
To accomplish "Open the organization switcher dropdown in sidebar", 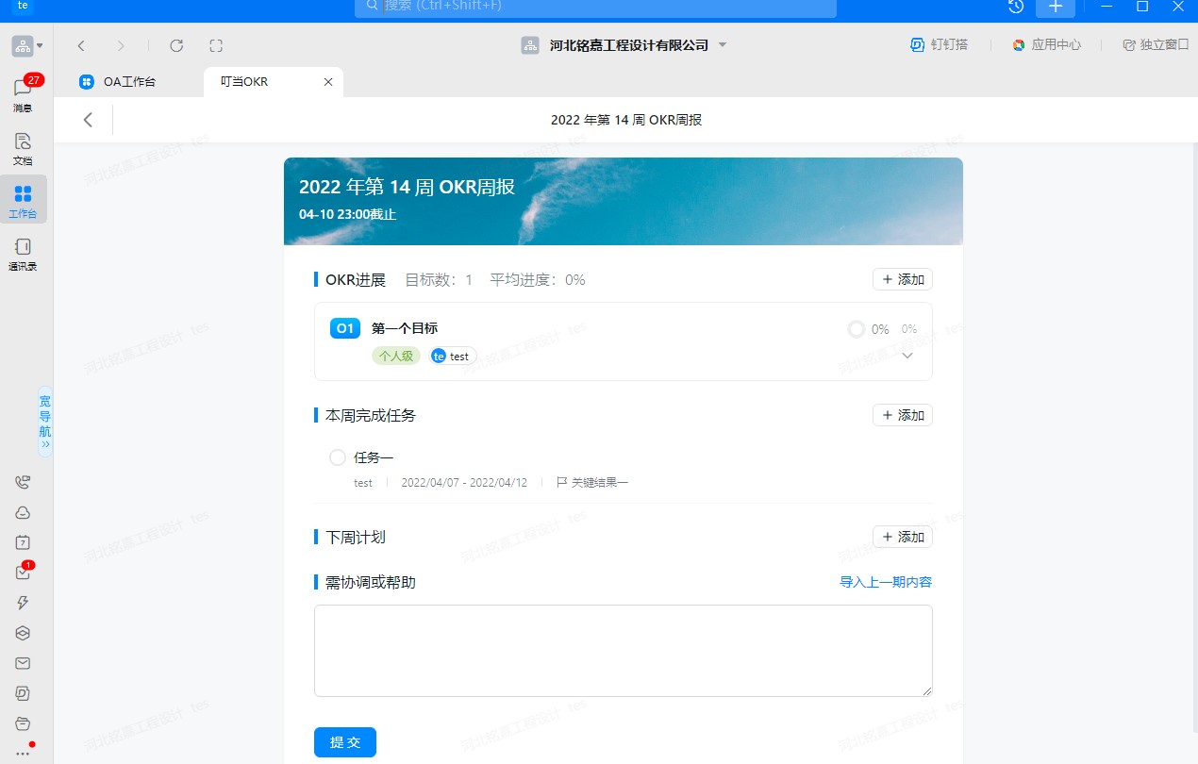I will [27, 45].
